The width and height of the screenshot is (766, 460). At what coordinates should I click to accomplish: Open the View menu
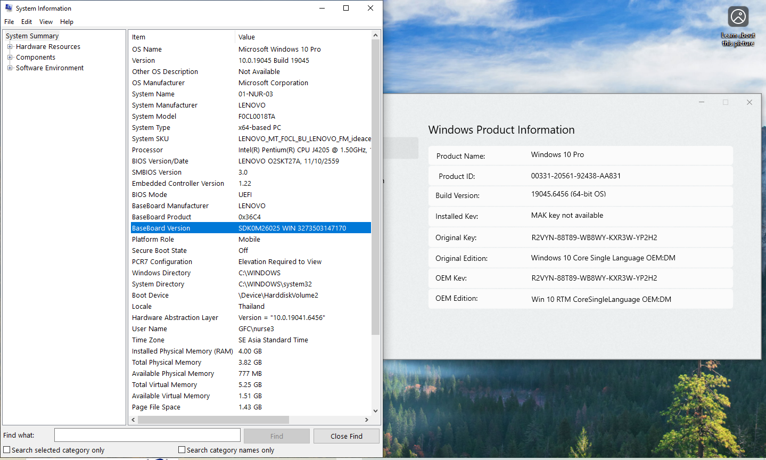tap(46, 22)
